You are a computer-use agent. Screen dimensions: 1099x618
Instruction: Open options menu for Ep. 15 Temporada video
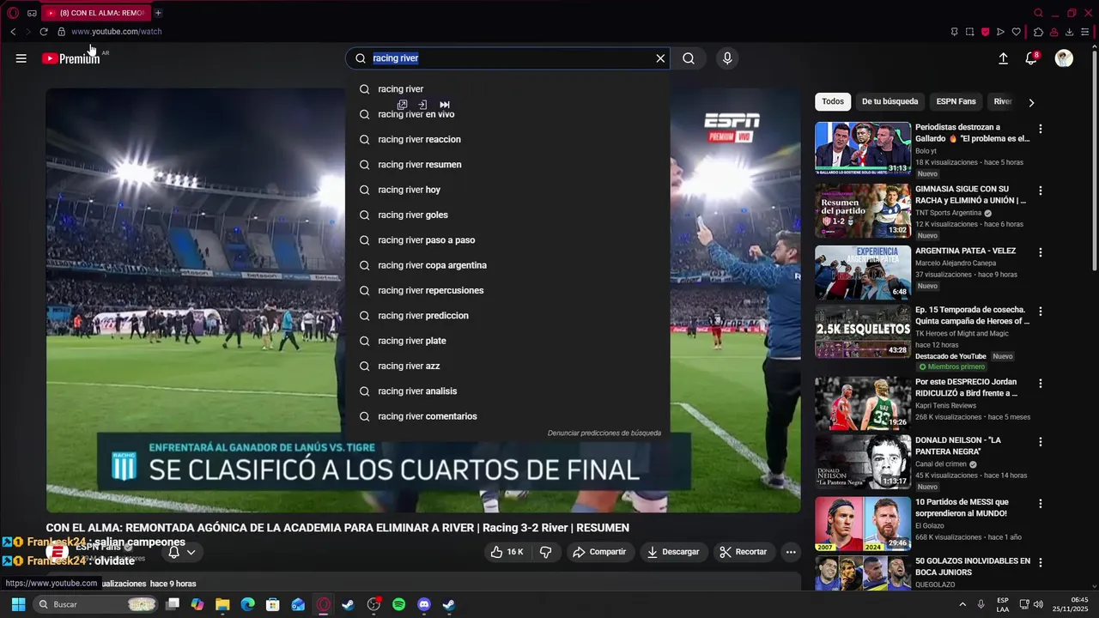(x=1041, y=311)
